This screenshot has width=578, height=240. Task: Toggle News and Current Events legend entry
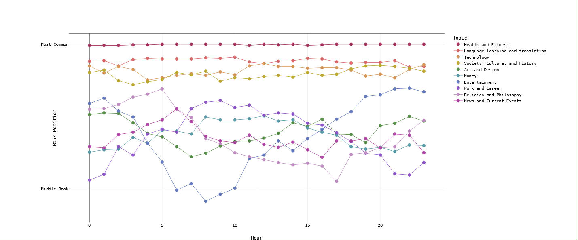coord(492,101)
